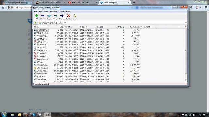Click the Delete toolbar icon
209x117 pixels.
[68, 17]
